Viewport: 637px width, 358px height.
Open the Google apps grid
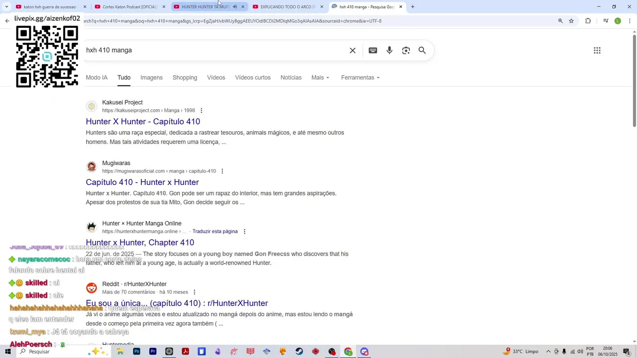(597, 50)
